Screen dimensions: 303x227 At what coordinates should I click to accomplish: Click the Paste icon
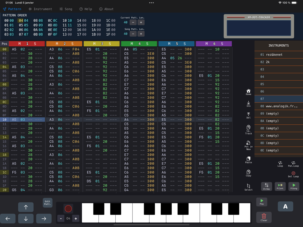click(x=248, y=160)
